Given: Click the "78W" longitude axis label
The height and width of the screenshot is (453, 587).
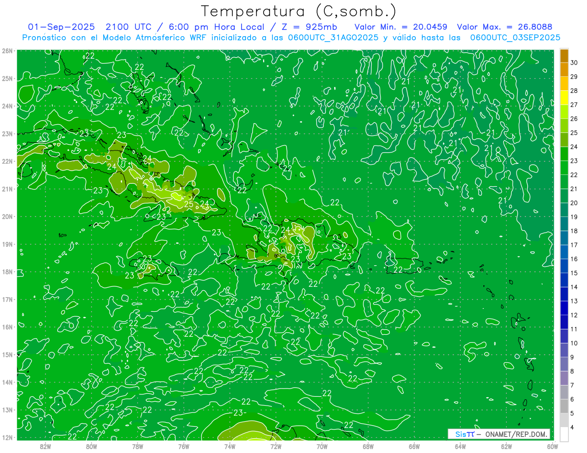Looking at the screenshot, I should 137,446.
